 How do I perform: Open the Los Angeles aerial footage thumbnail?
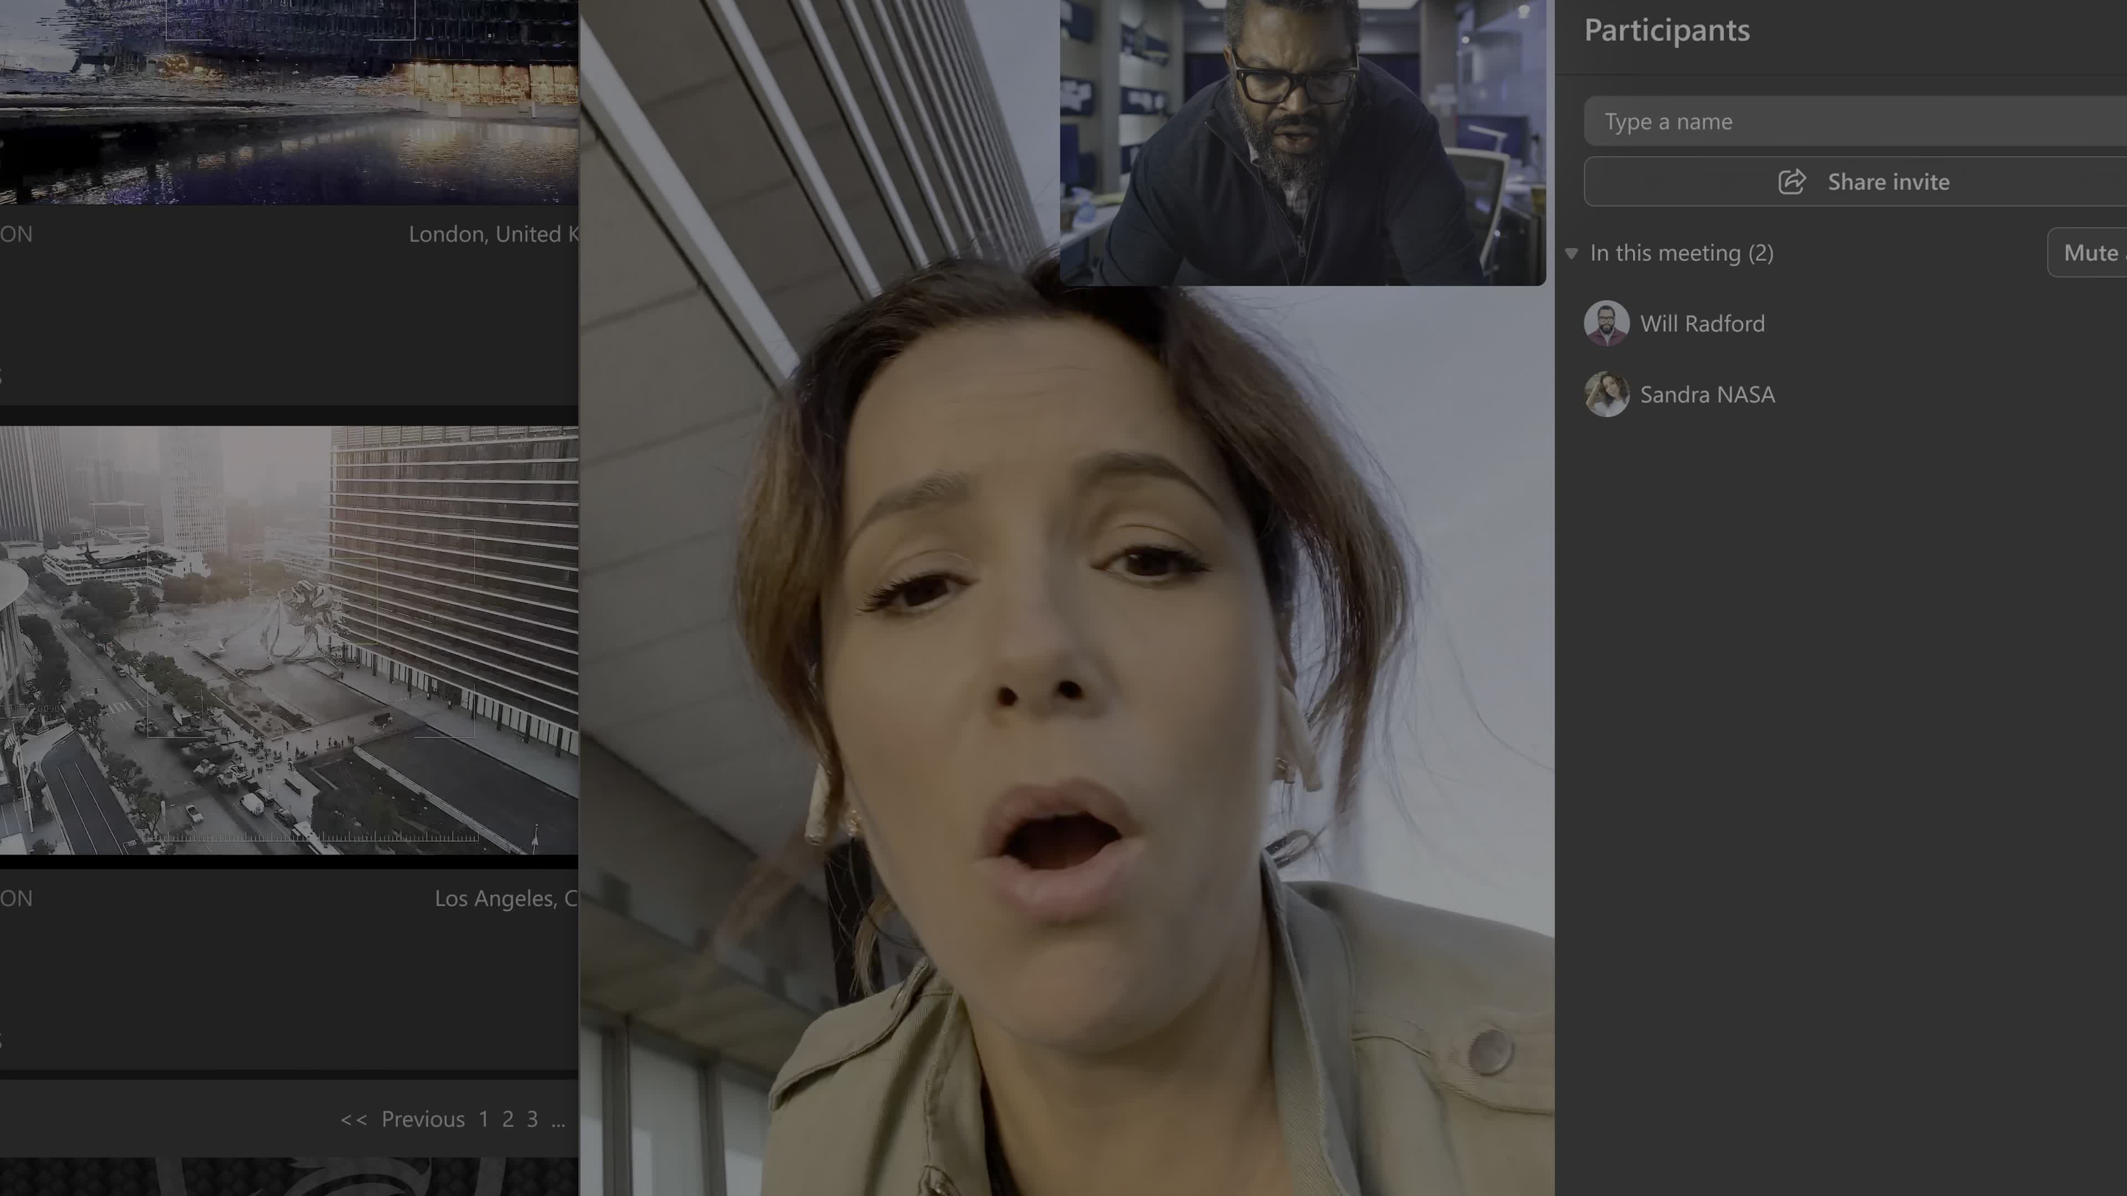coord(289,640)
